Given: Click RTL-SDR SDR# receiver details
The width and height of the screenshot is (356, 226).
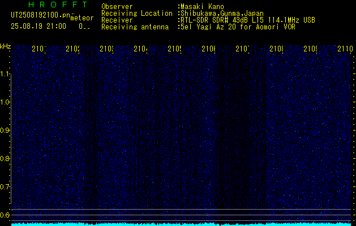Looking at the screenshot, I should (x=248, y=20).
